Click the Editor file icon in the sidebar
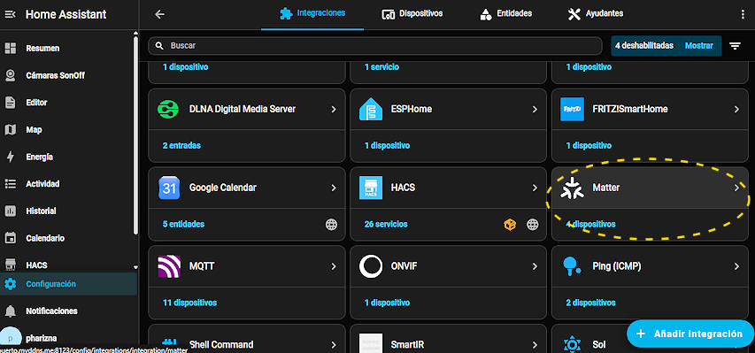Image resolution: width=755 pixels, height=353 pixels. pyautogui.click(x=10, y=103)
